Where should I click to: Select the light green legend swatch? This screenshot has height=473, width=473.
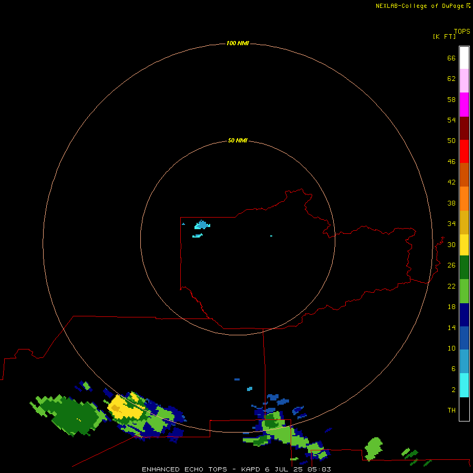coord(464,291)
